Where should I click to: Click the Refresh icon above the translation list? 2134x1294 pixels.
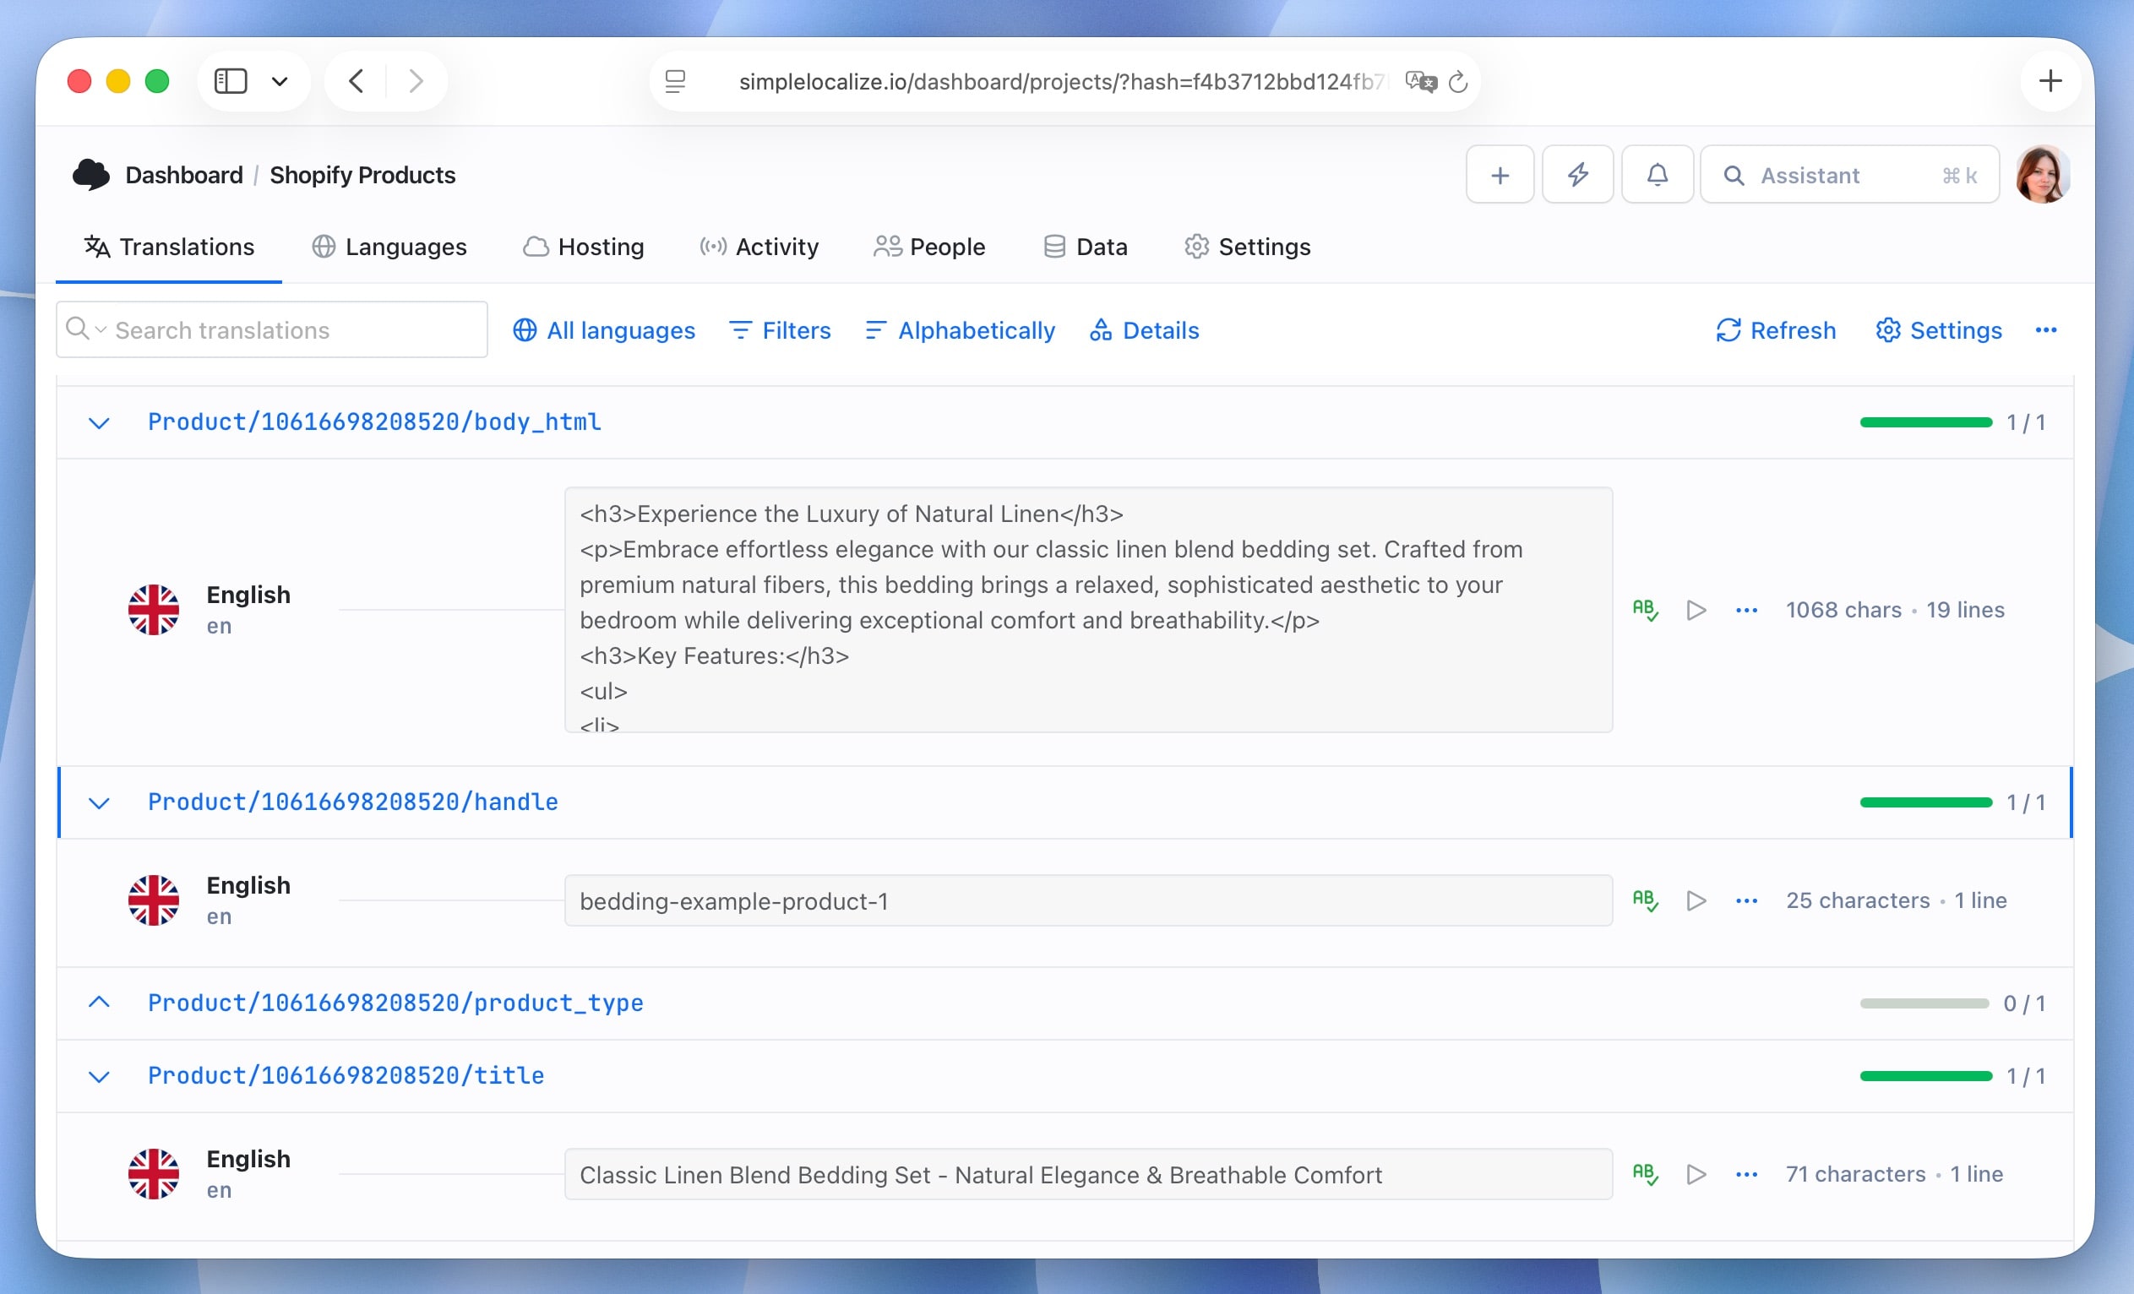pos(1728,330)
